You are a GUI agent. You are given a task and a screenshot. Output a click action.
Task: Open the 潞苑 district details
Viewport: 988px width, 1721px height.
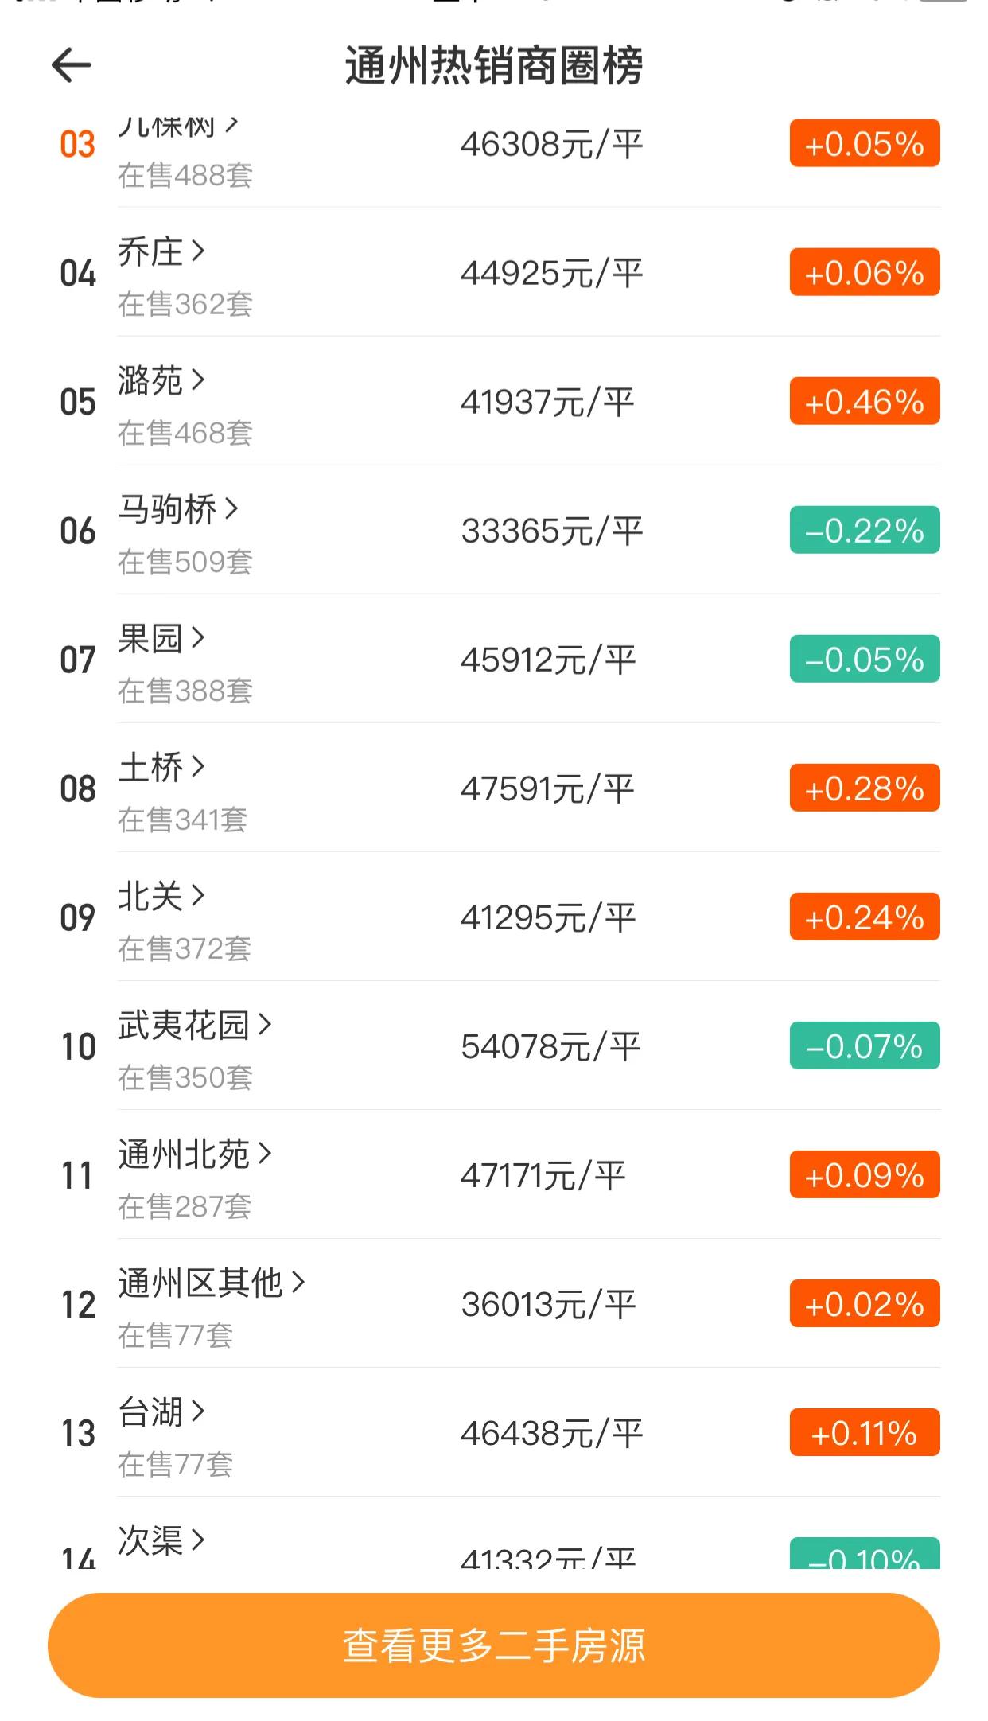pos(151,381)
